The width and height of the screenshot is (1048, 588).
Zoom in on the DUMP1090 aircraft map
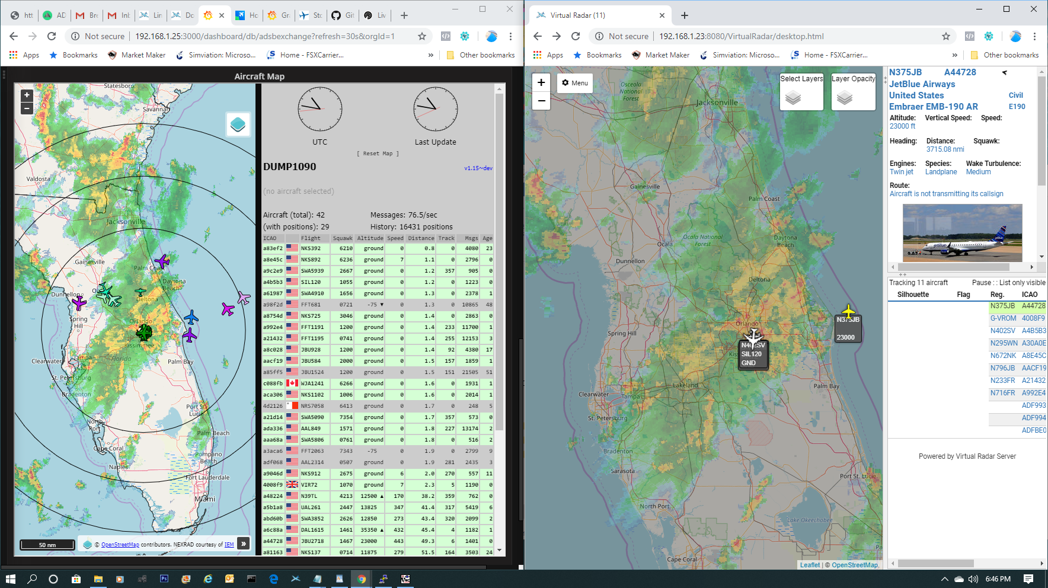[x=26, y=95]
